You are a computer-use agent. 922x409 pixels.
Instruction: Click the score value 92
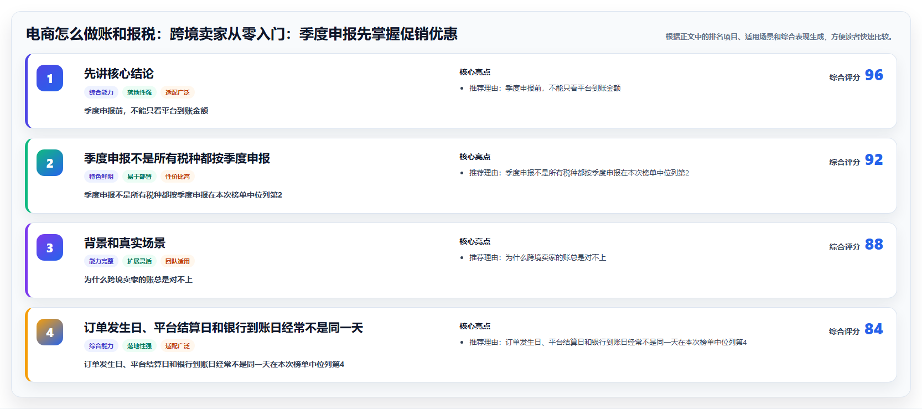click(874, 159)
